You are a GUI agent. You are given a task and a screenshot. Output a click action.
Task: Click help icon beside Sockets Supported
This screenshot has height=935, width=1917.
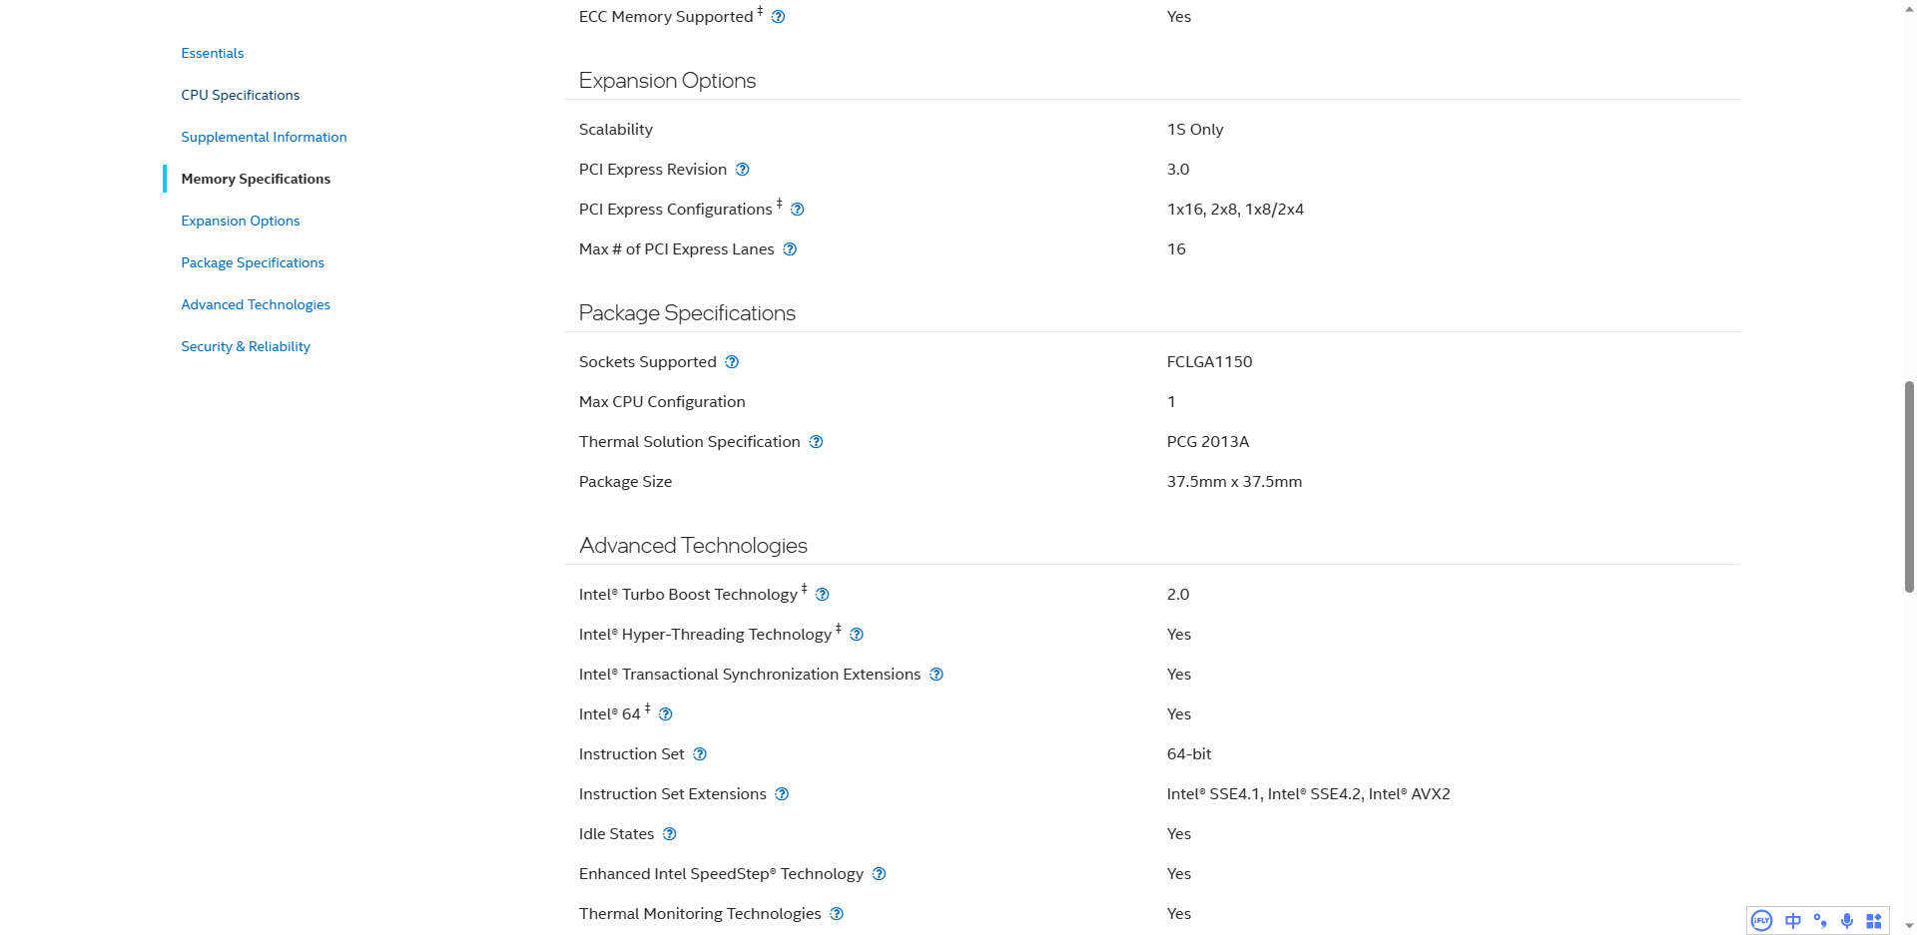point(732,362)
